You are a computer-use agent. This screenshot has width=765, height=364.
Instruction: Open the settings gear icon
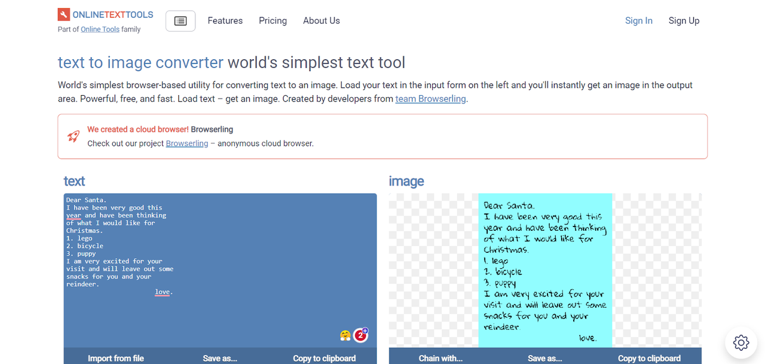tap(741, 342)
